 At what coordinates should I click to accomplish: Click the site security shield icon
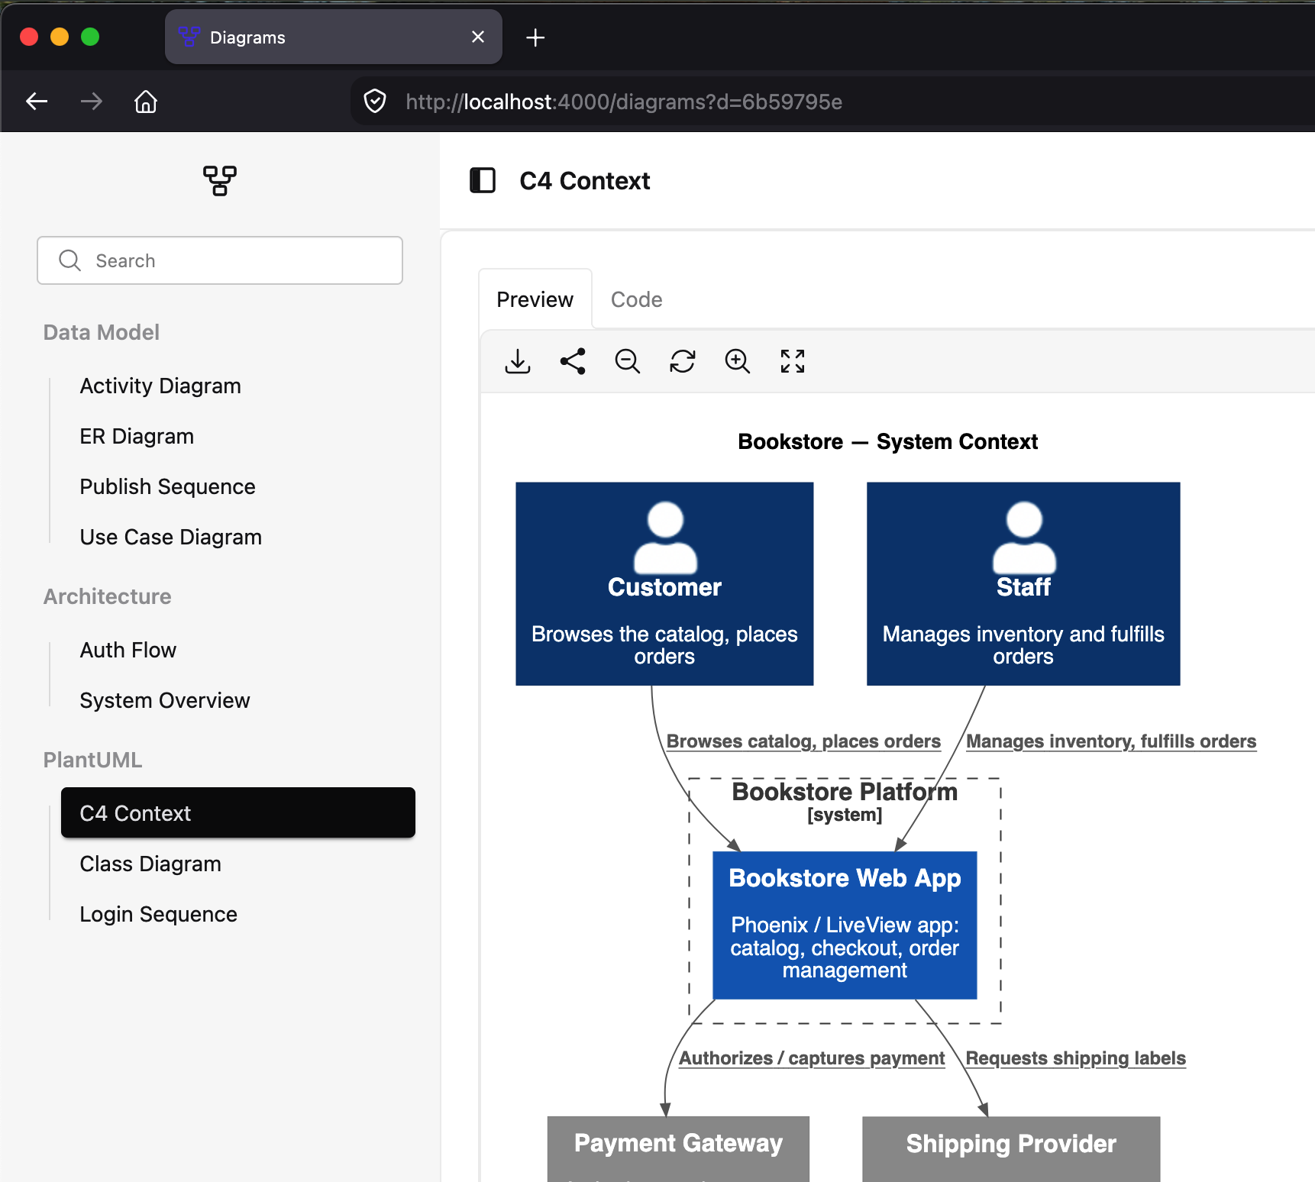(375, 102)
